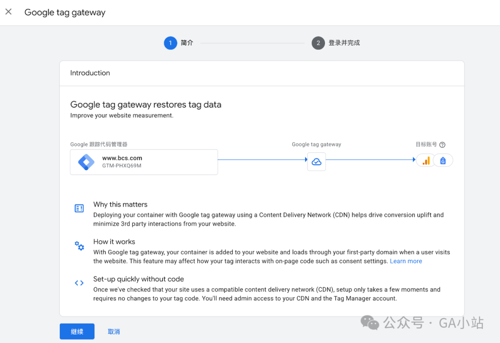Click the How it works gears icon
Image resolution: width=500 pixels, height=343 pixels.
click(79, 246)
